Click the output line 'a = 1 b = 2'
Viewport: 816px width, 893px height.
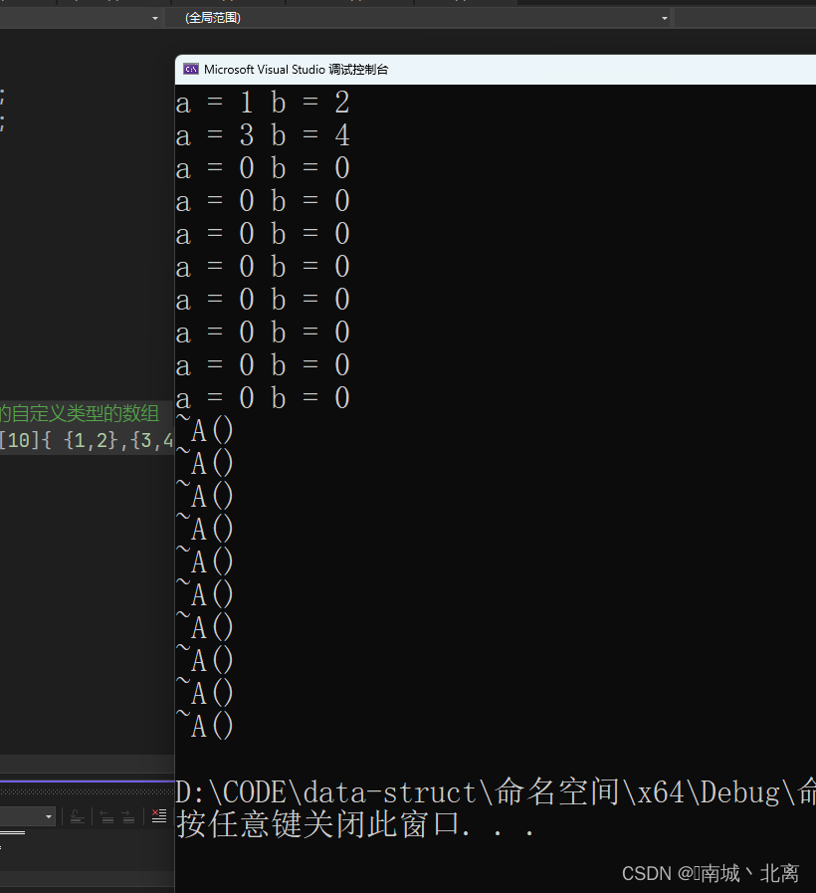(264, 102)
